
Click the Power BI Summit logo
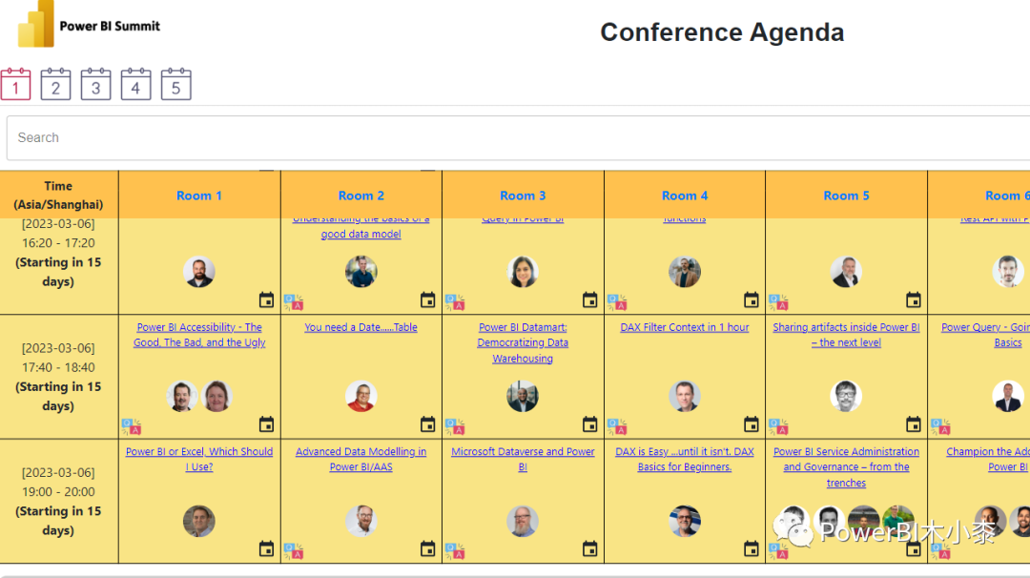[x=89, y=25]
